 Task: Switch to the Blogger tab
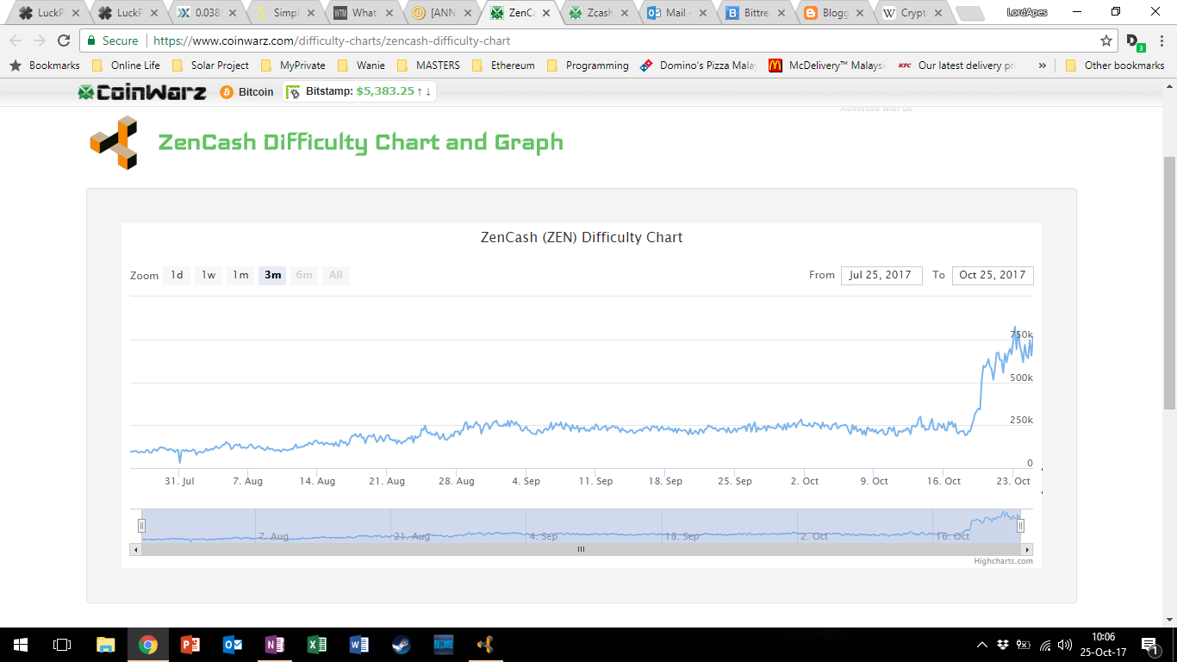click(835, 13)
